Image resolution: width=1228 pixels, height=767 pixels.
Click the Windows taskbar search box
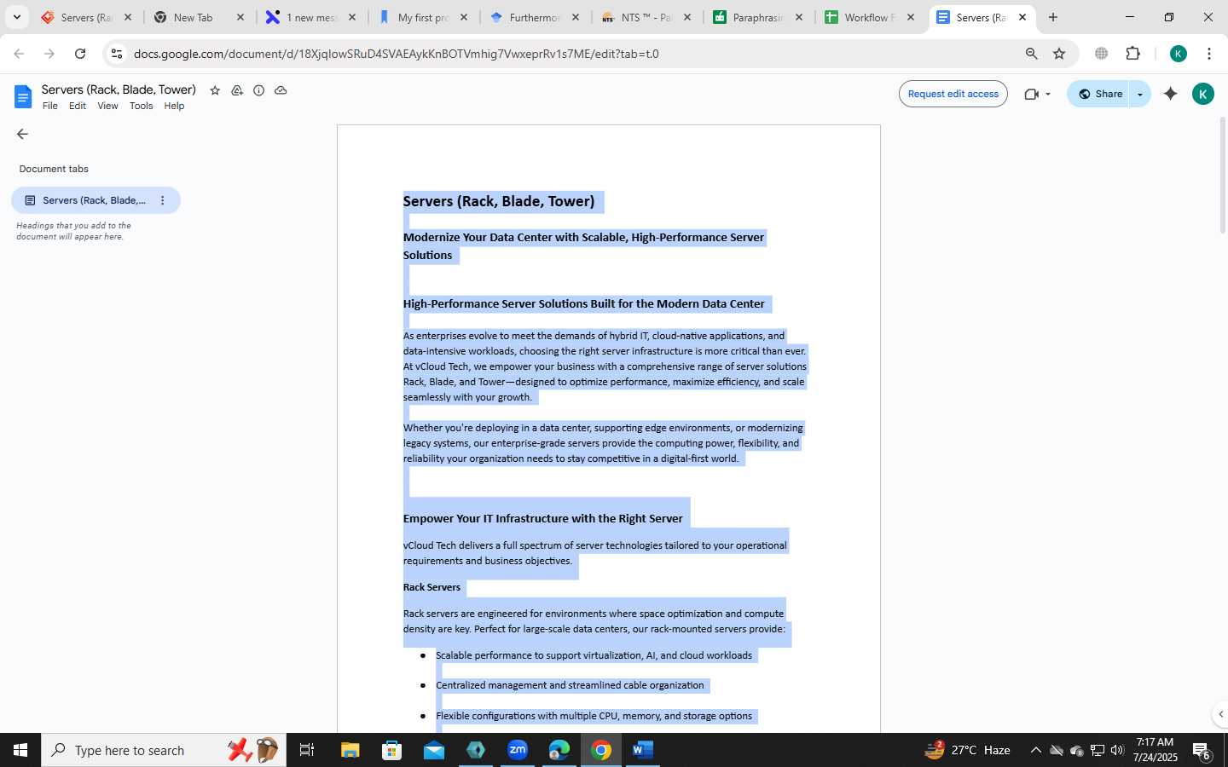[x=162, y=750]
